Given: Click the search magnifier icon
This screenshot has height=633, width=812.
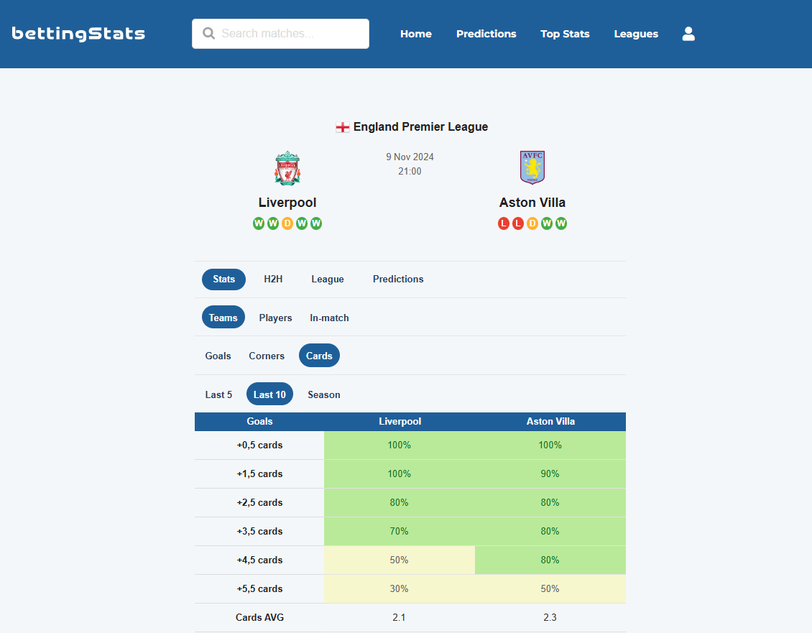Looking at the screenshot, I should (208, 34).
